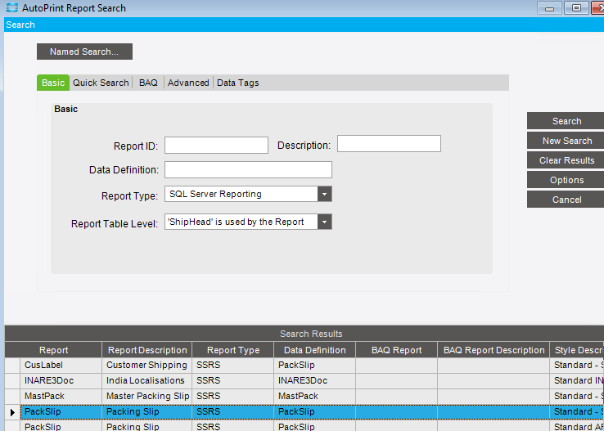Click into the Description text box
604x431 pixels.
point(389,144)
